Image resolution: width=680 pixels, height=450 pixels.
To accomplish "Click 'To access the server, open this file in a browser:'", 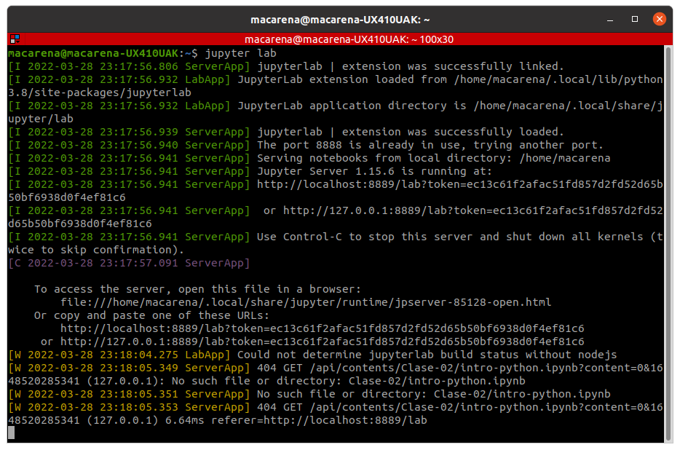I will pyautogui.click(x=197, y=289).
